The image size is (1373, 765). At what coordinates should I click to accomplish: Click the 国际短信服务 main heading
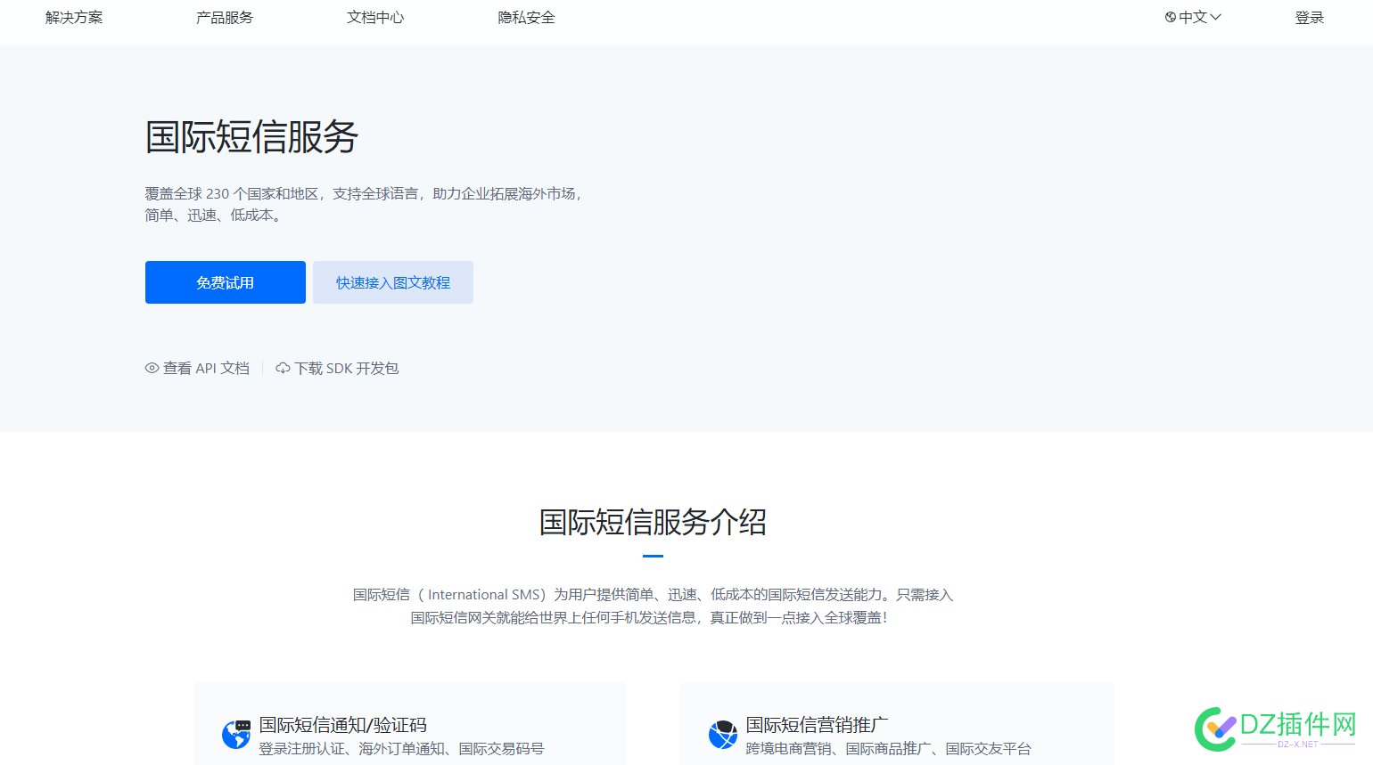pos(252,137)
